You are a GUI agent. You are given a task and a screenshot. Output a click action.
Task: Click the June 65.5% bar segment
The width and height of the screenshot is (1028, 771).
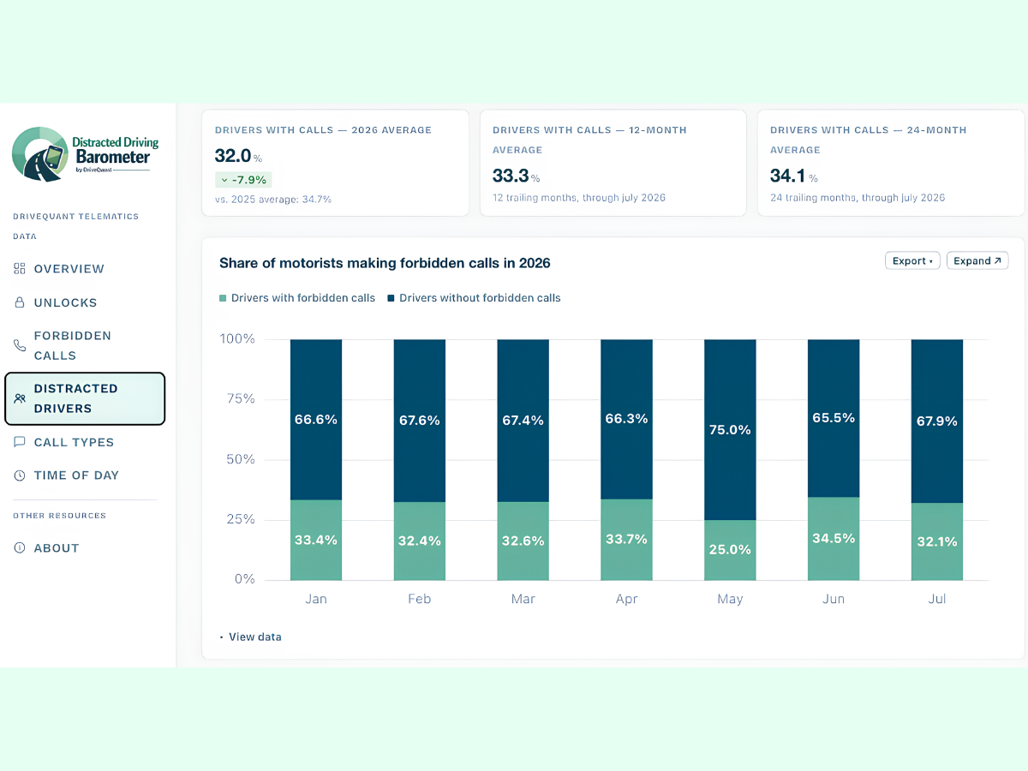(x=834, y=418)
